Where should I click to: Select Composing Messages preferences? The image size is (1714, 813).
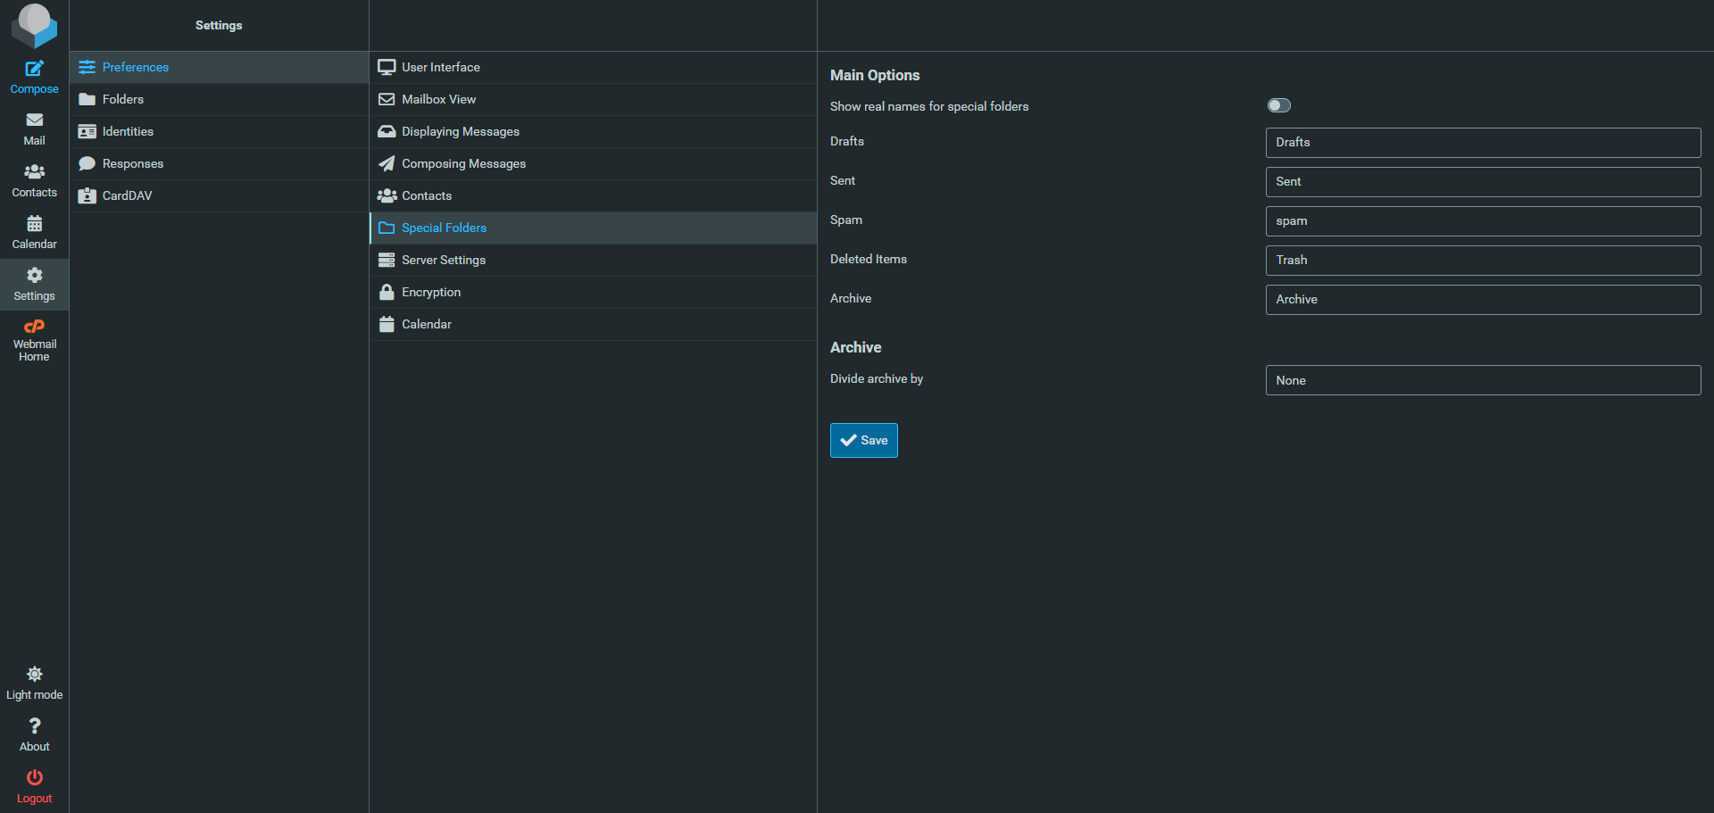[463, 163]
